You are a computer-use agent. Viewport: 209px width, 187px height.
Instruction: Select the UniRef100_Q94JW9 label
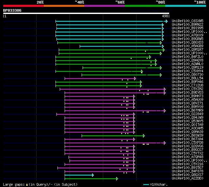pos(187,118)
